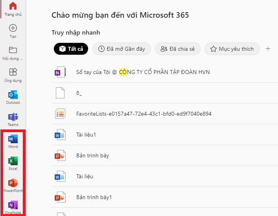Click OneNote icon of Sổ tay của Tôi

point(60,72)
